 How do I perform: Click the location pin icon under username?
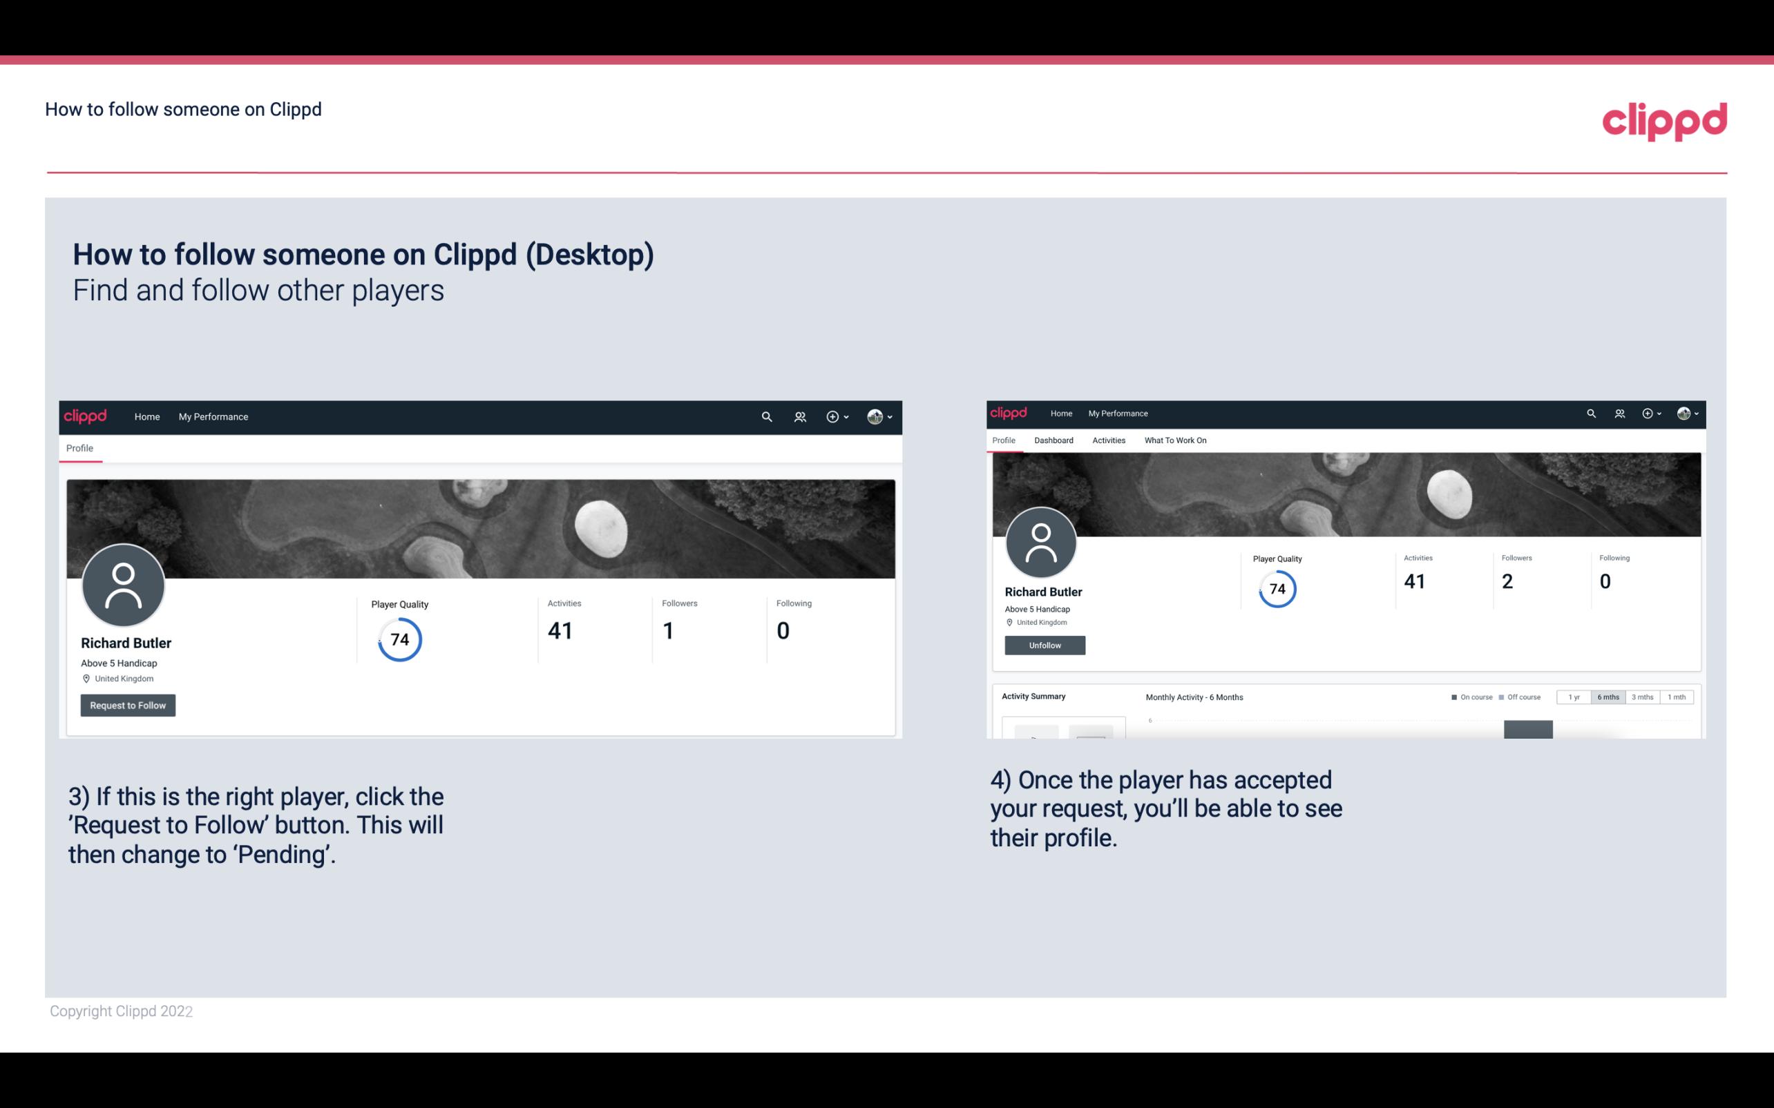coord(86,678)
